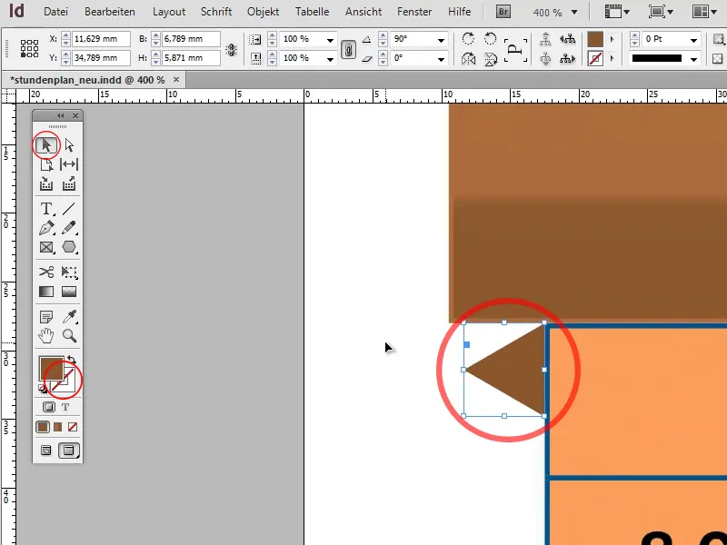
Task: Select the Pencil tool
Action: (69, 228)
